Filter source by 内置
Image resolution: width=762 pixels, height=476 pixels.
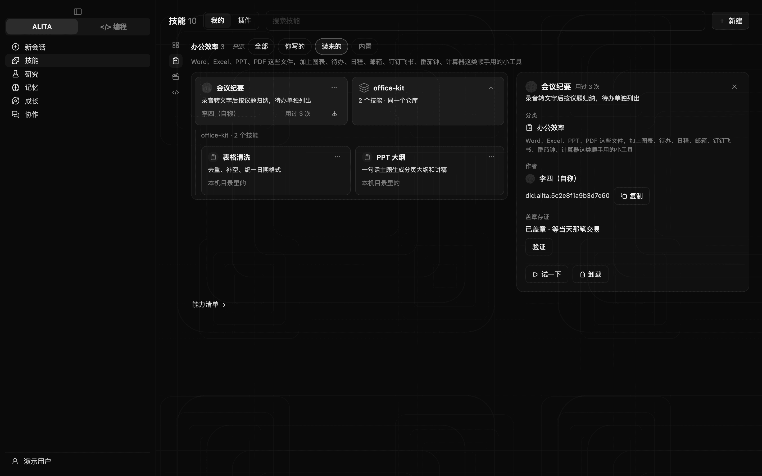click(365, 47)
